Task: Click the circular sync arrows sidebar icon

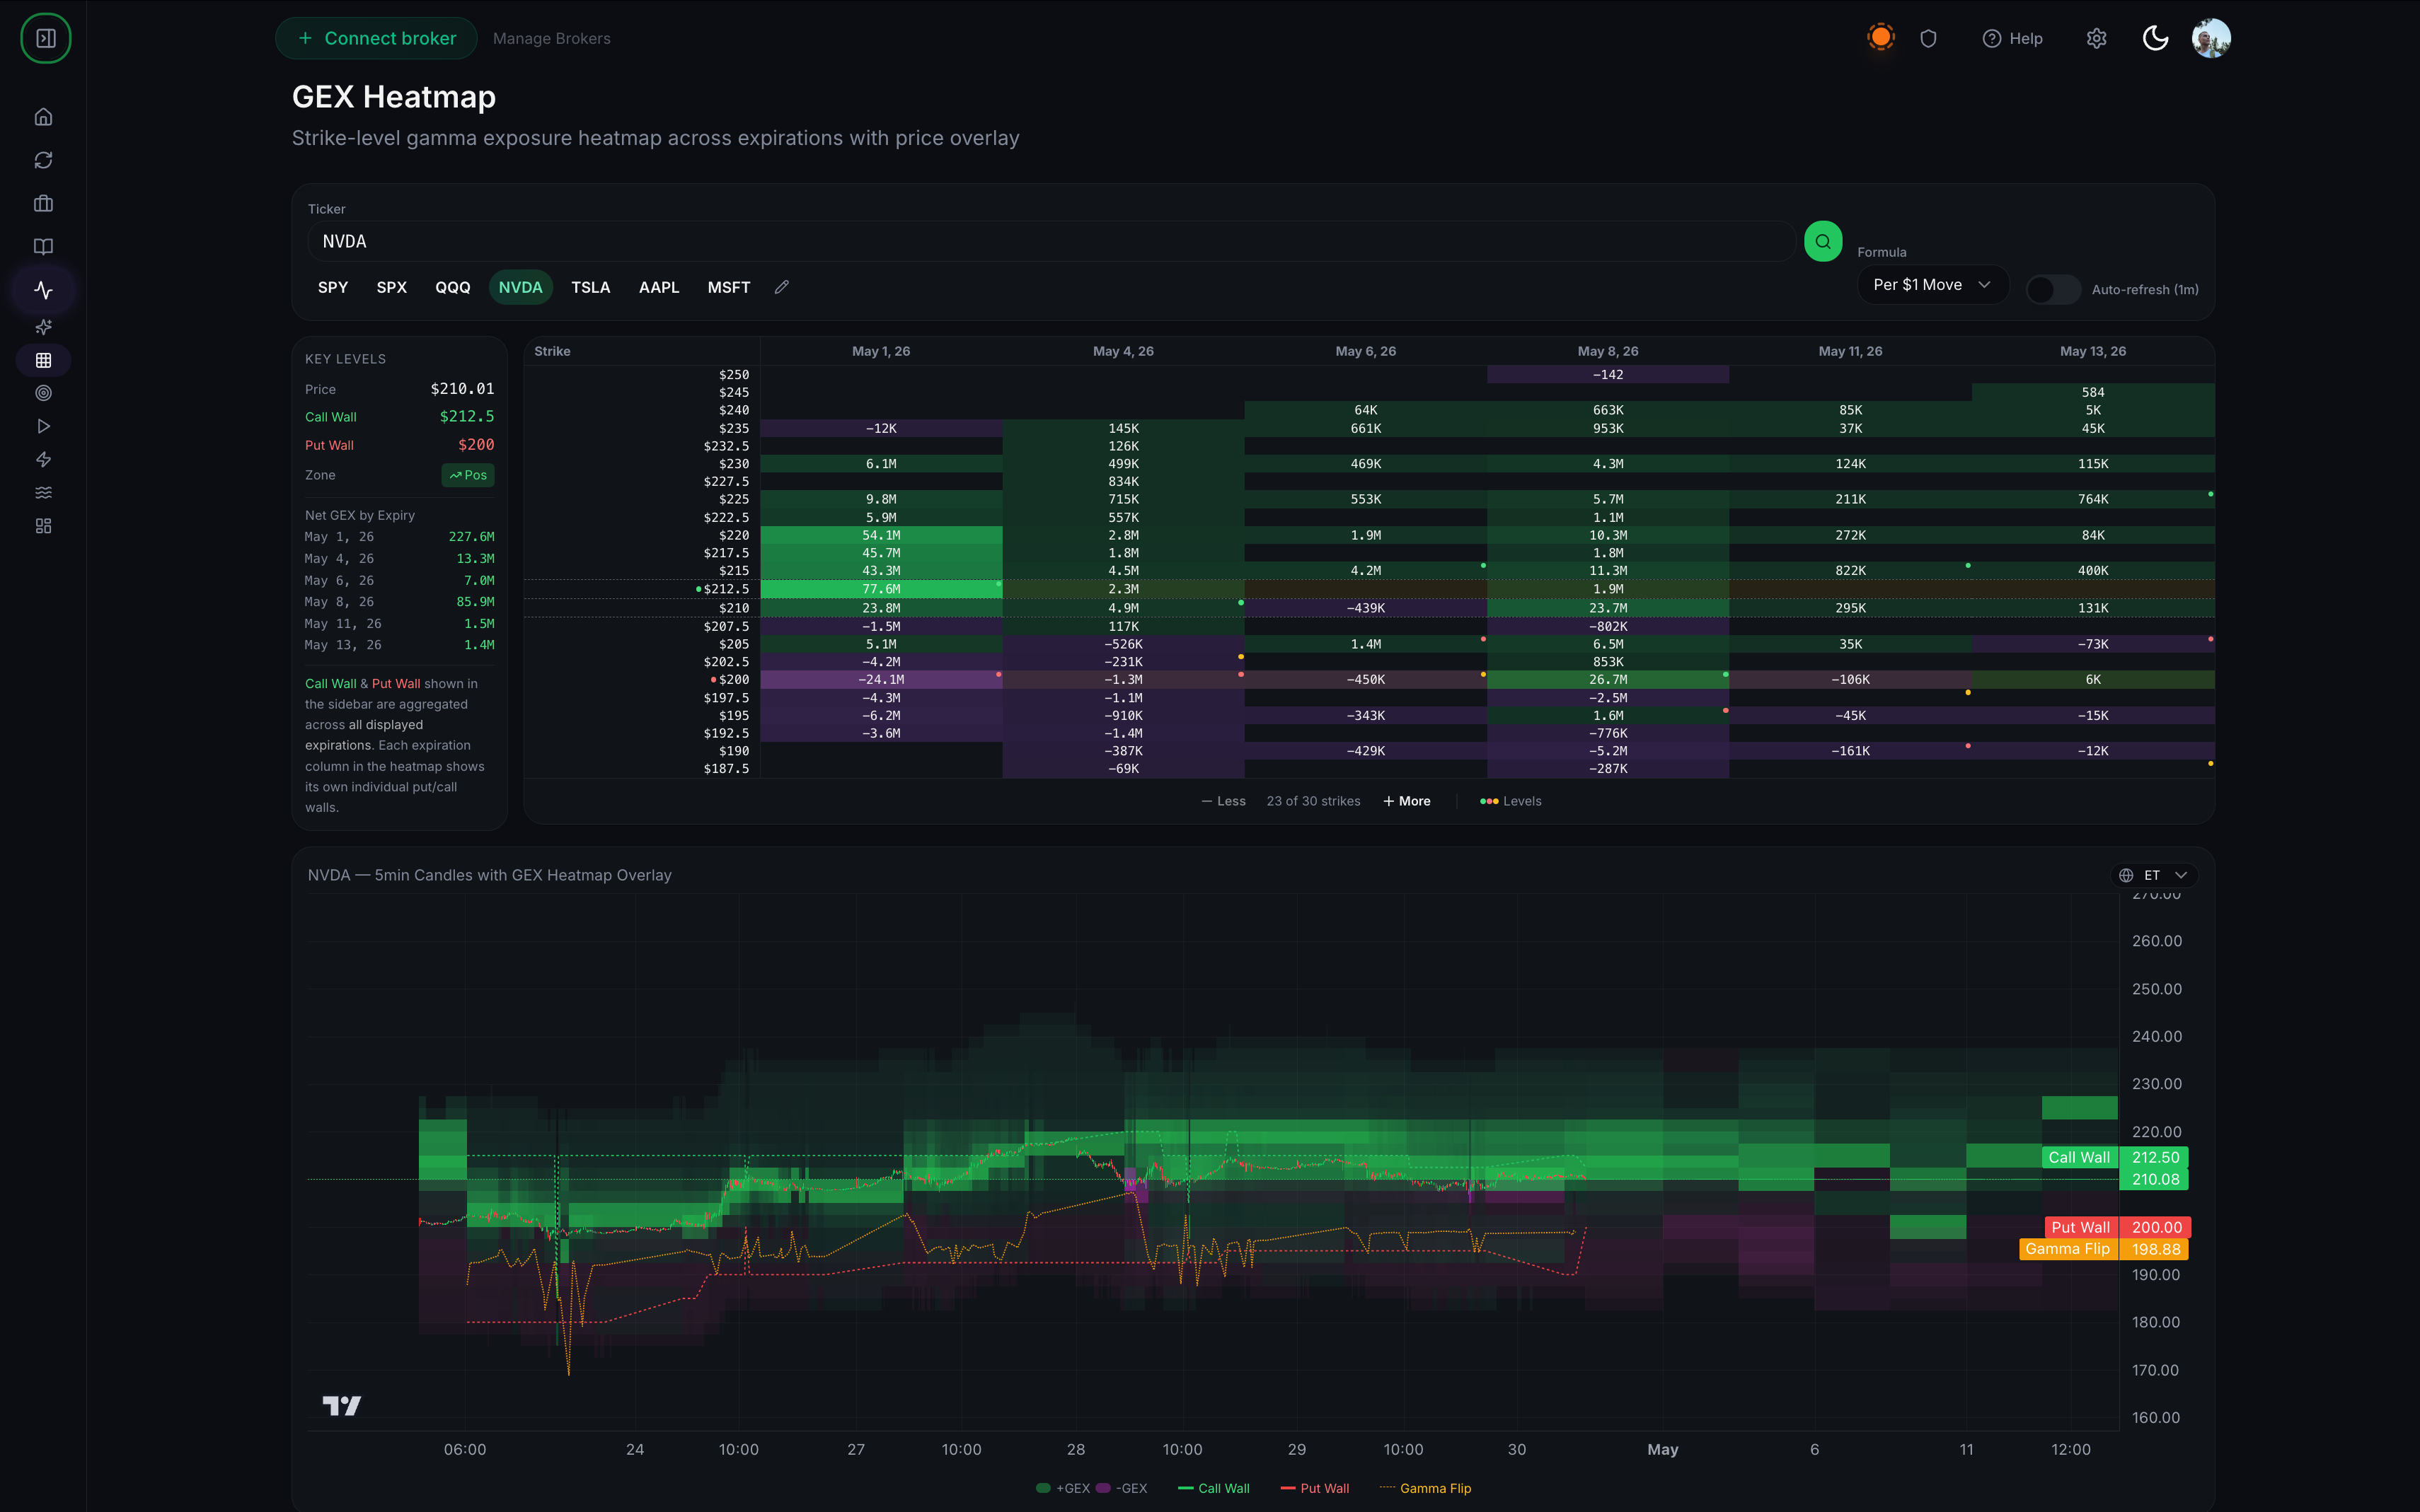Action: 43,160
